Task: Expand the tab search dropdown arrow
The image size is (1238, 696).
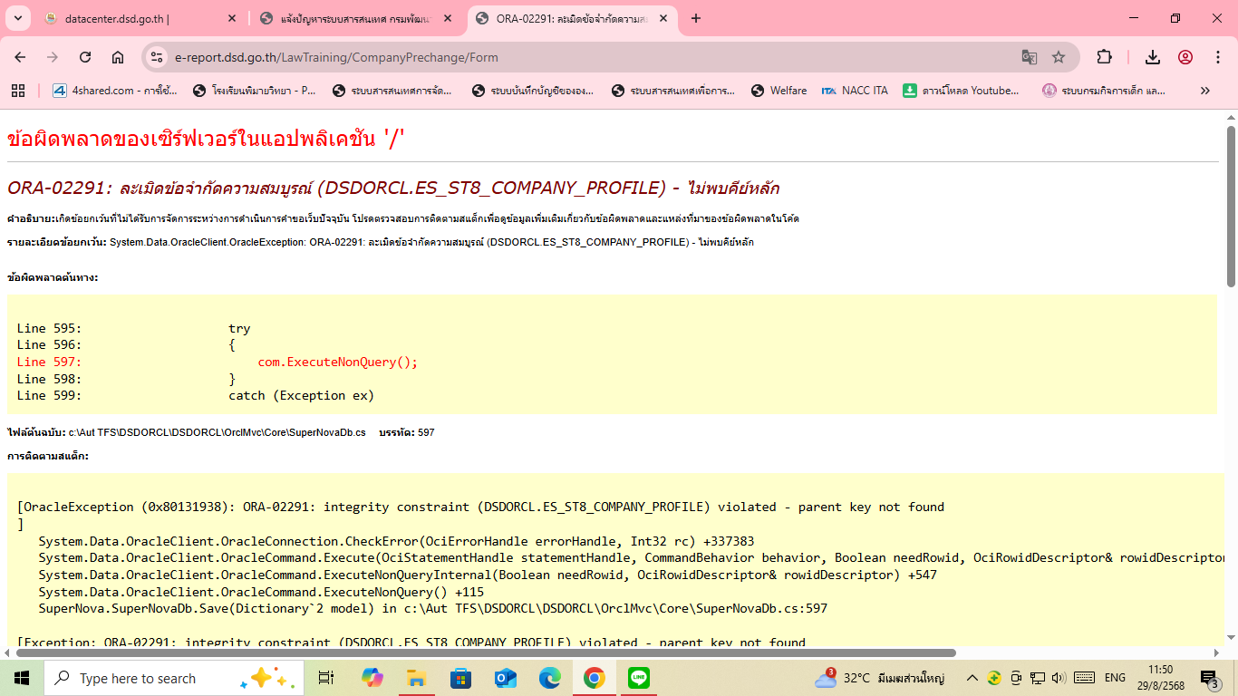Action: 18,18
